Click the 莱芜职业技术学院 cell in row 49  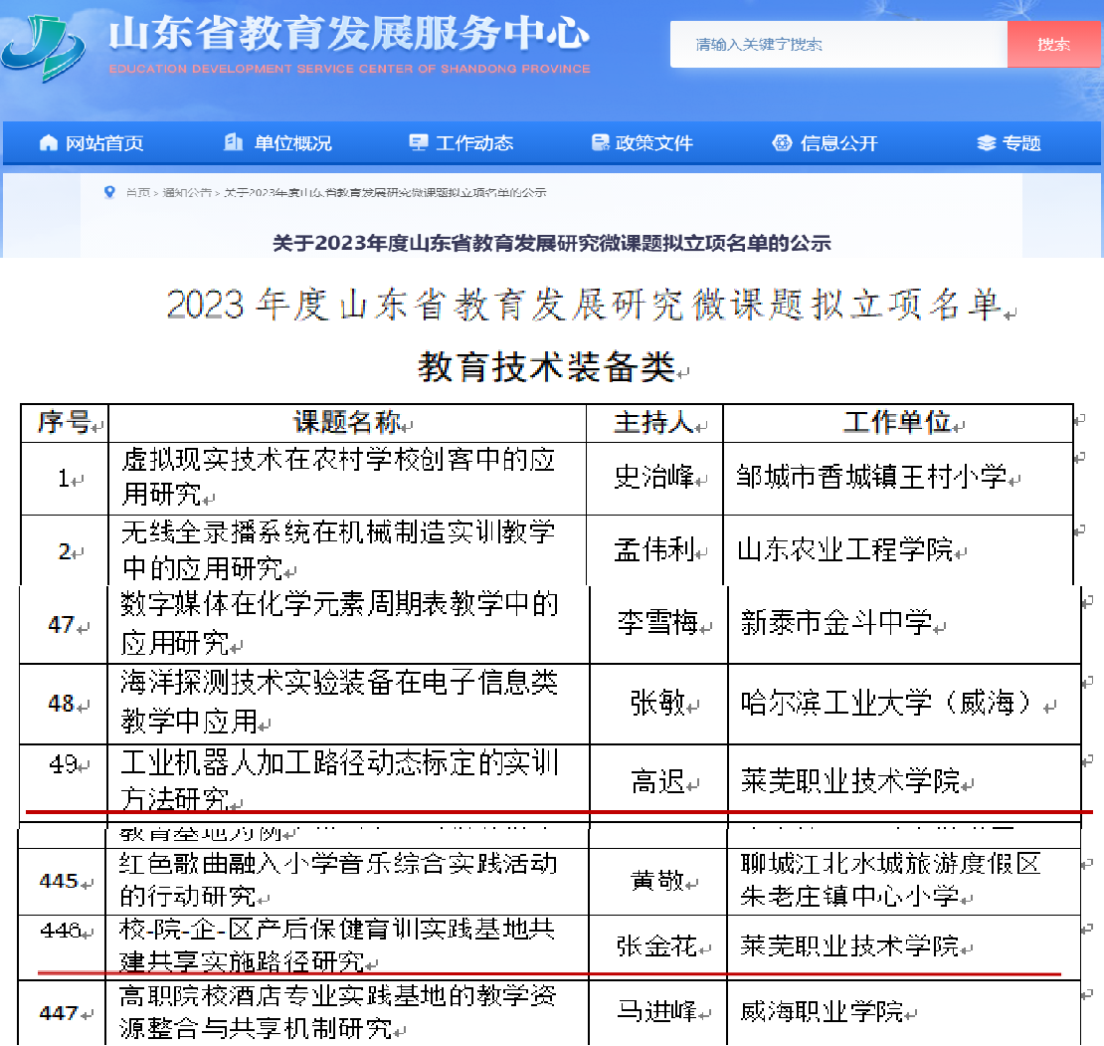(849, 782)
